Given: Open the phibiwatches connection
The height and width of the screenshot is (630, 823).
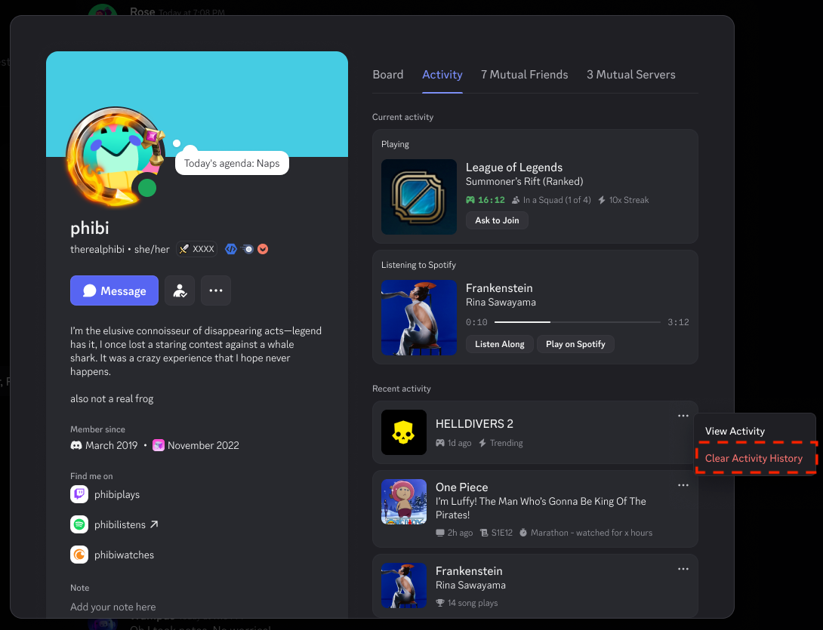Looking at the screenshot, I should pyautogui.click(x=125, y=555).
